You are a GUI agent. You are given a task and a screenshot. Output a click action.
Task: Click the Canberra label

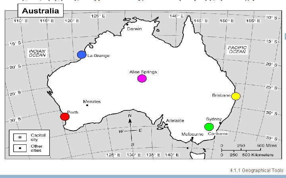pos(218,134)
